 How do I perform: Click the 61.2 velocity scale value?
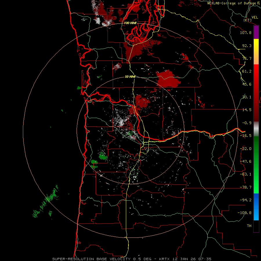[x=247, y=71]
